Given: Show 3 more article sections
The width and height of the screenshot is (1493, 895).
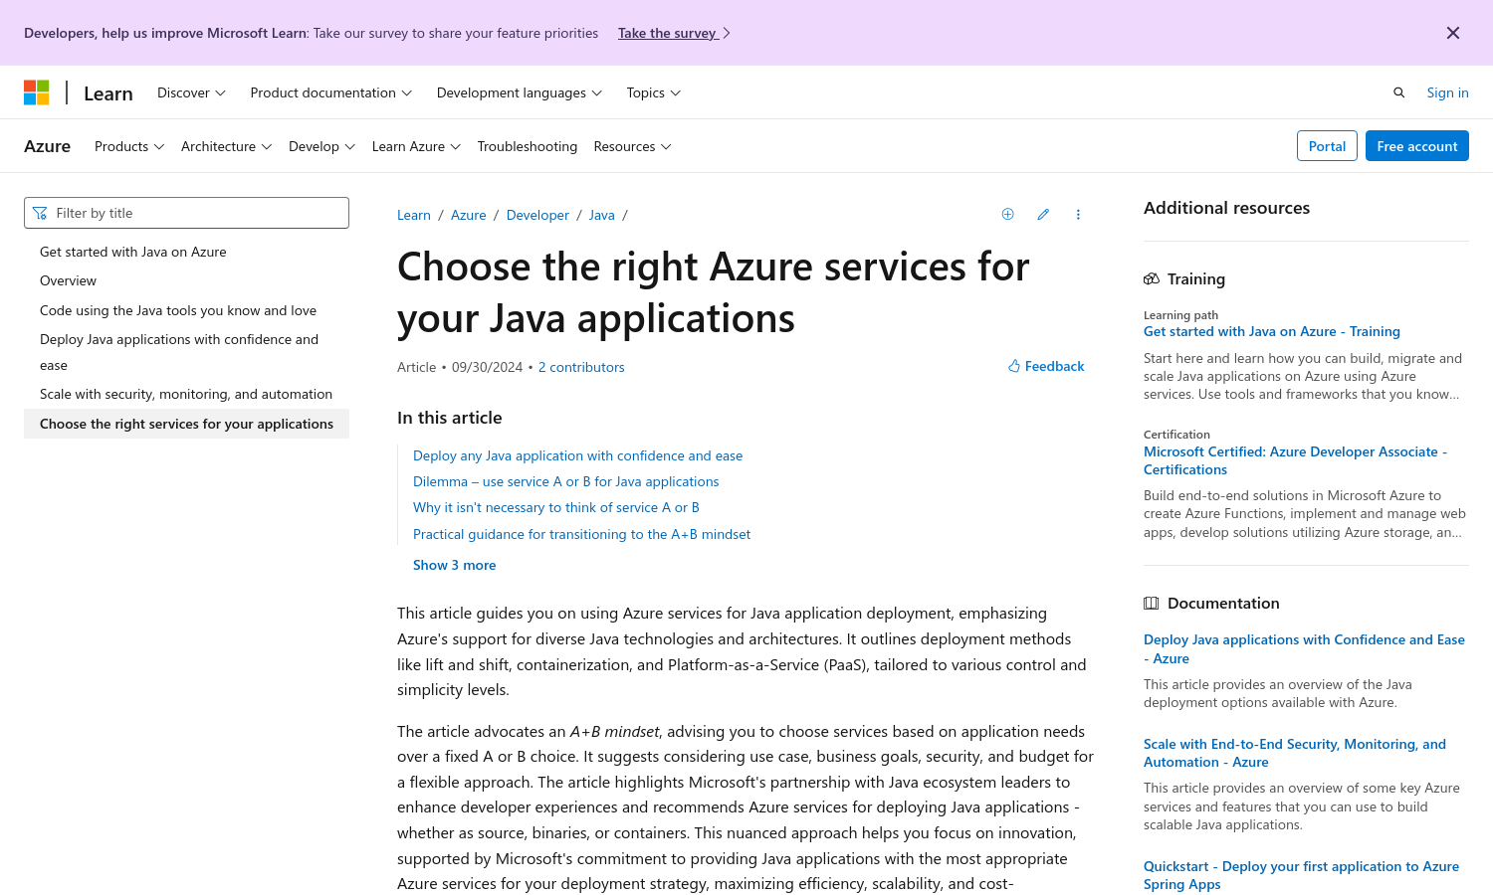Looking at the screenshot, I should coord(454,565).
